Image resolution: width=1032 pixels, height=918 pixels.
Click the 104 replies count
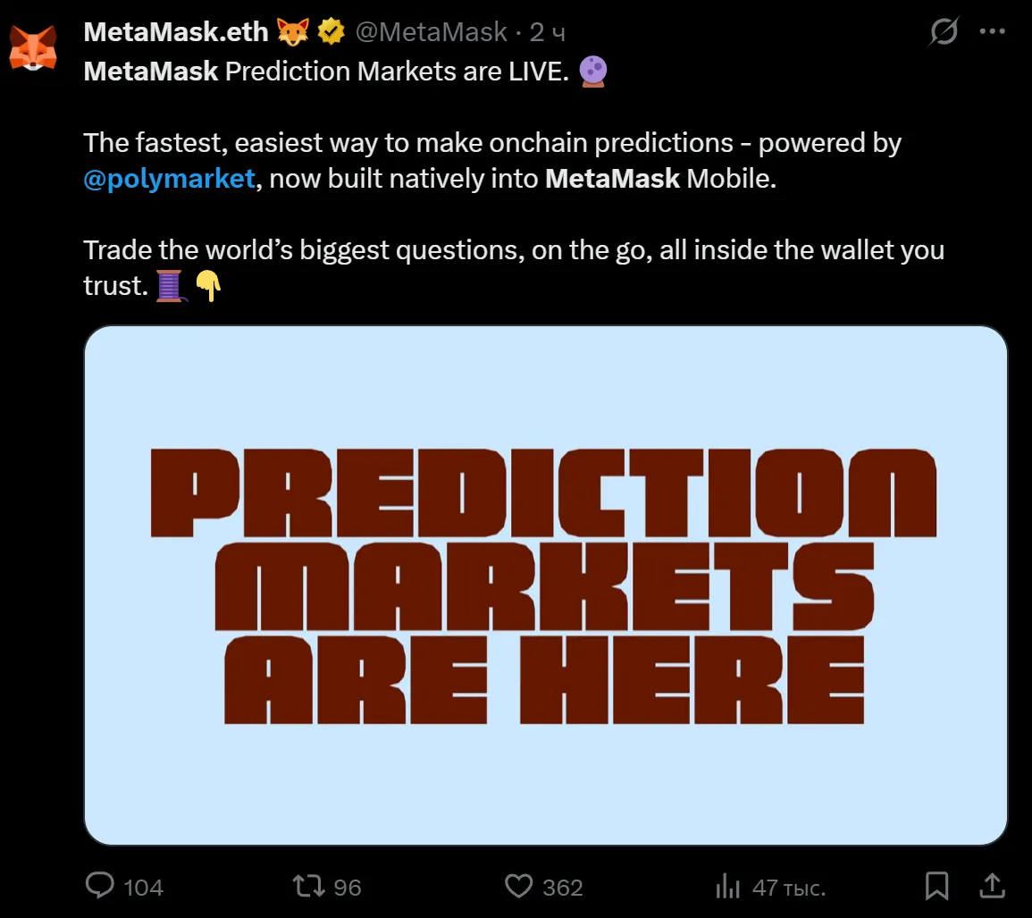tap(143, 887)
